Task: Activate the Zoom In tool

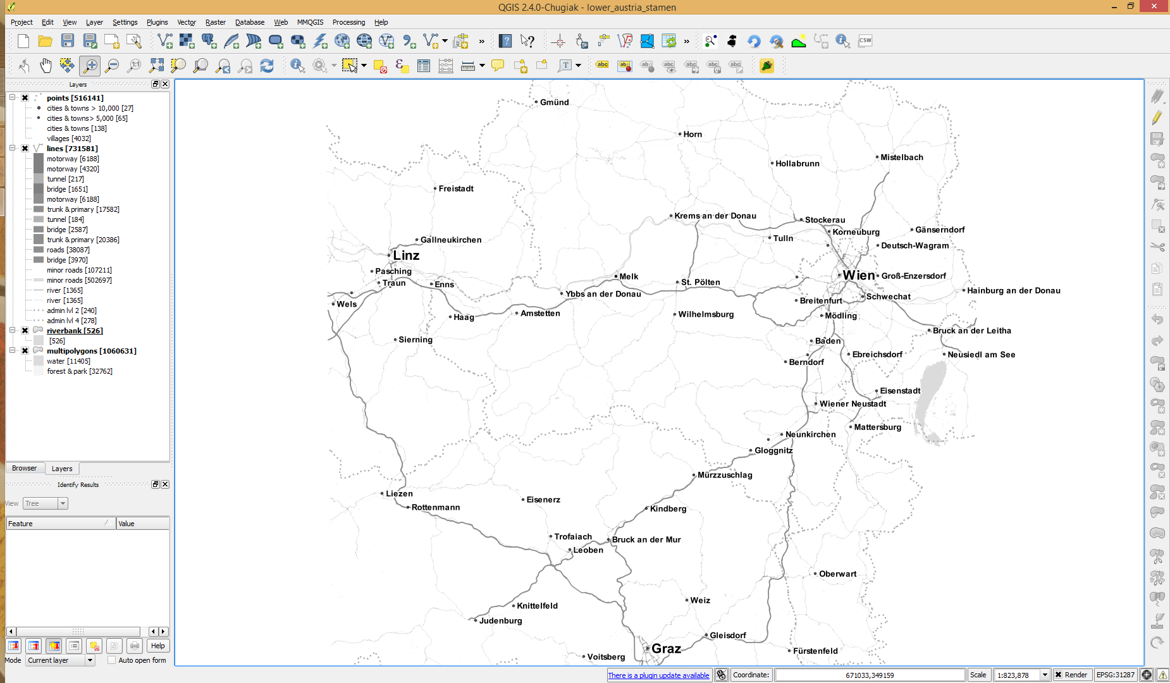Action: 90,66
